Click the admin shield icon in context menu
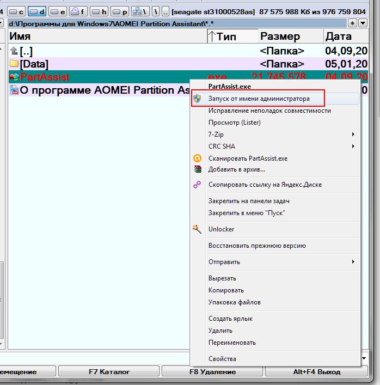Screen dimensions: 380x385 click(197, 99)
